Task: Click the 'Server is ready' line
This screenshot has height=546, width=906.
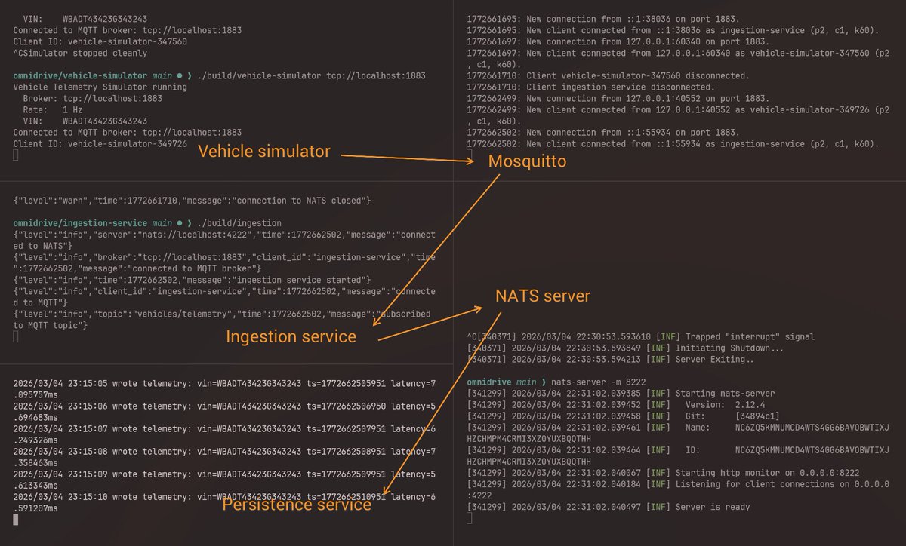Action: (x=609, y=506)
